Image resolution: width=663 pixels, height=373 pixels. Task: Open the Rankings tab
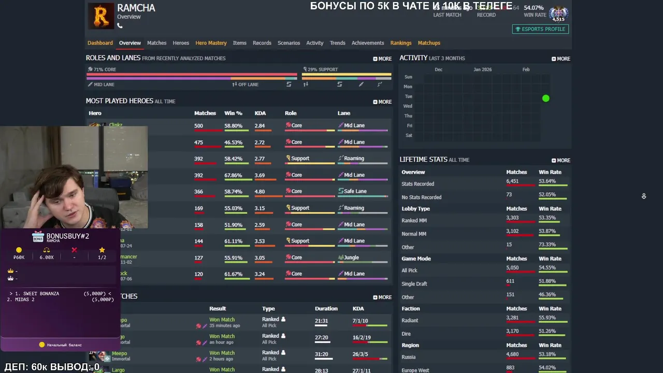click(x=401, y=43)
